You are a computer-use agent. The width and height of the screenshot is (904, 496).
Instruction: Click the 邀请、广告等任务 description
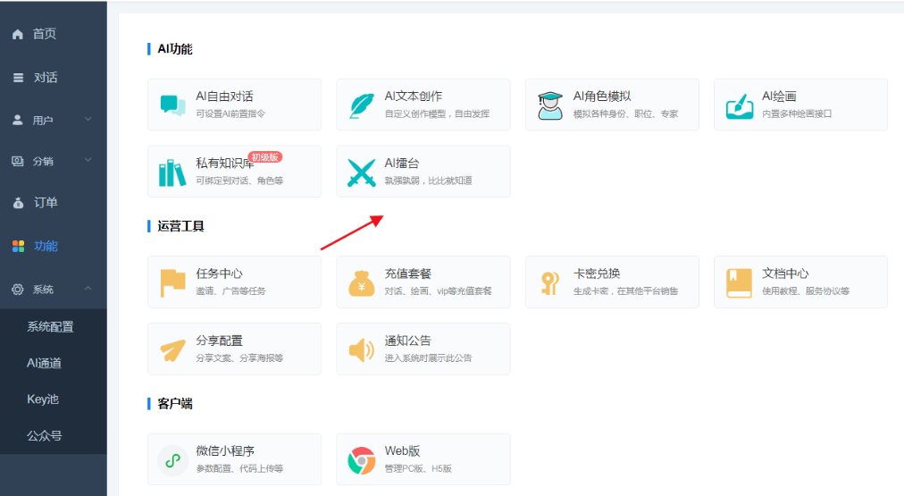pyautogui.click(x=230, y=290)
